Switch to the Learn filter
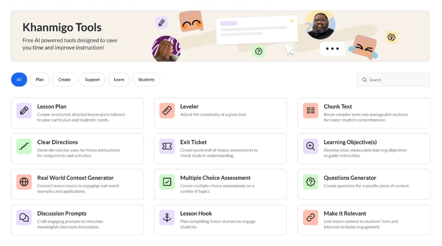This screenshot has width=442, height=246. tap(119, 79)
